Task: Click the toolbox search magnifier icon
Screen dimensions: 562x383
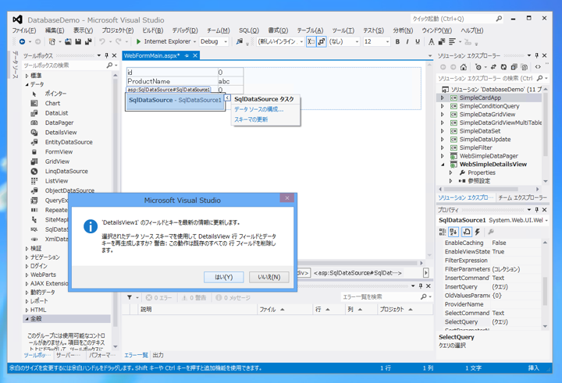Action: click(110, 66)
